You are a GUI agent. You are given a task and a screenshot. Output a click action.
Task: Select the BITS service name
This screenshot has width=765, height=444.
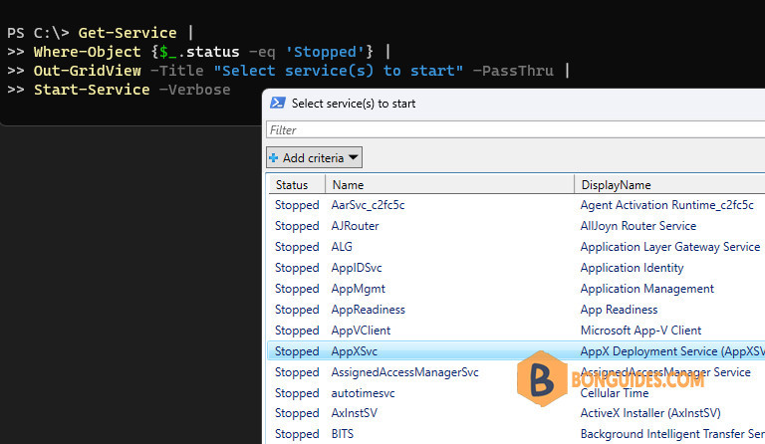[x=342, y=434]
